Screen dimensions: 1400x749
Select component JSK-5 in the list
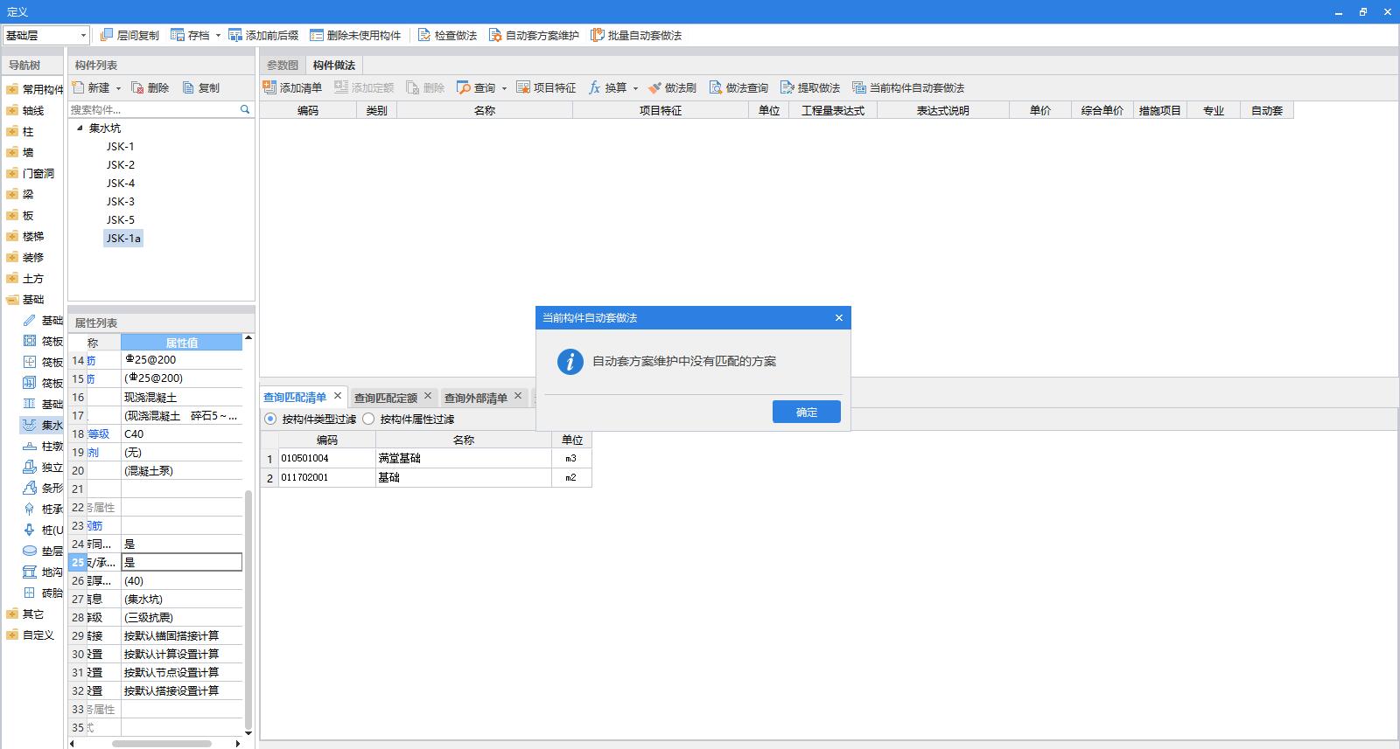click(121, 219)
